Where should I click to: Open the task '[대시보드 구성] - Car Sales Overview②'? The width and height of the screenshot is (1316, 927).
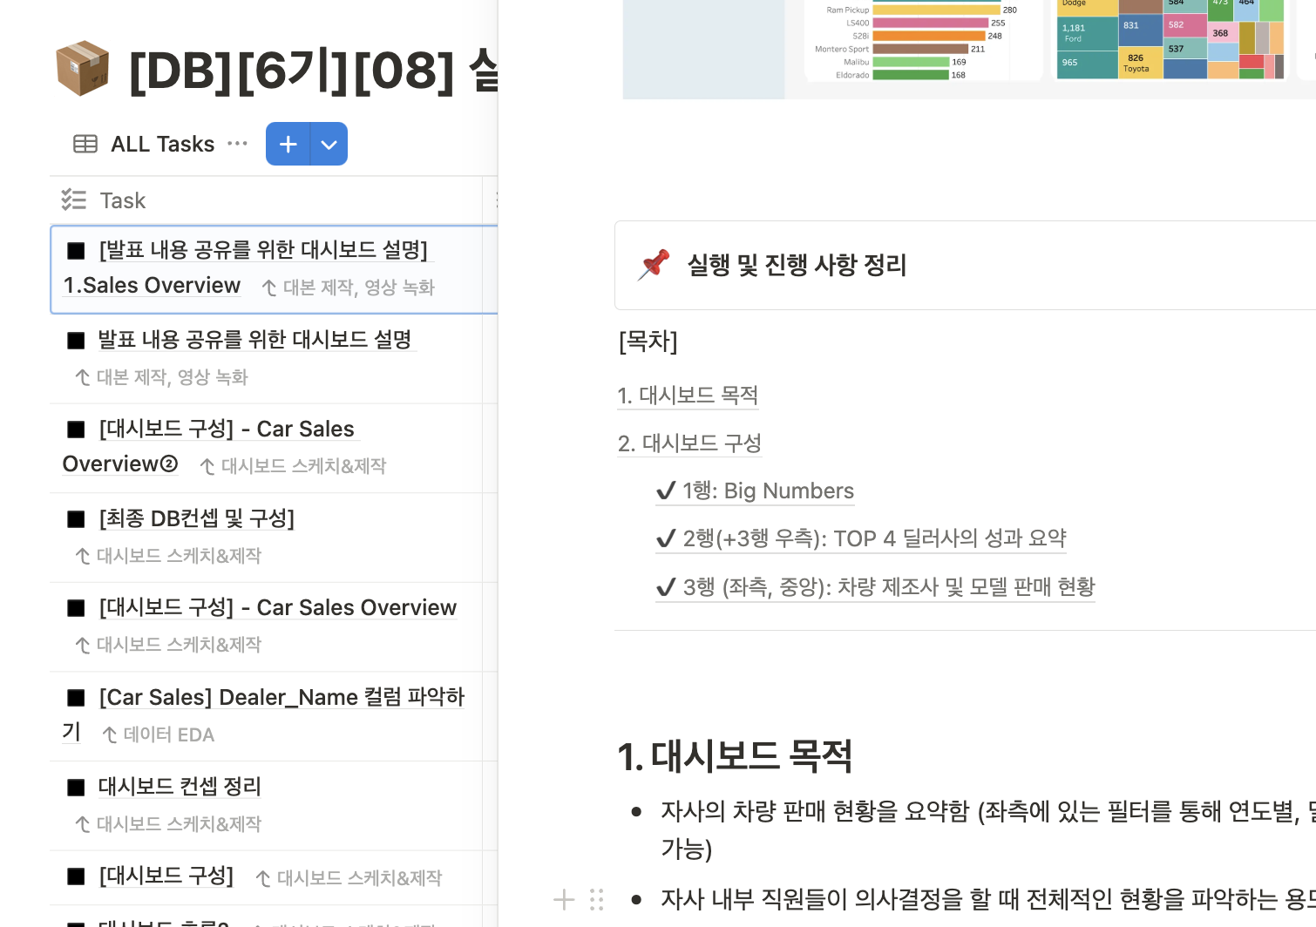tap(209, 446)
